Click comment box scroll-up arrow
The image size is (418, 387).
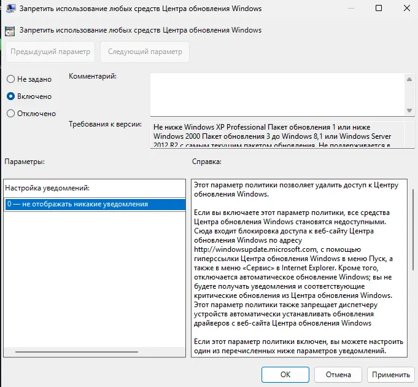[409, 79]
